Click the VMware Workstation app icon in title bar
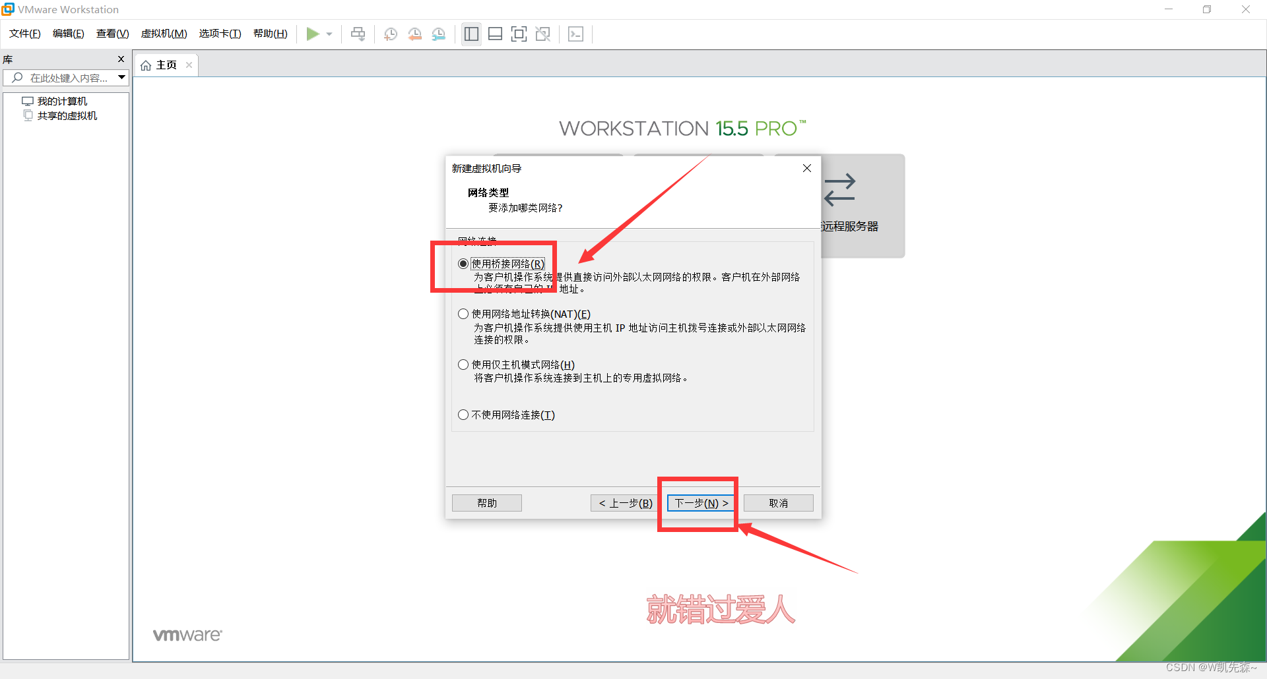 (x=8, y=9)
